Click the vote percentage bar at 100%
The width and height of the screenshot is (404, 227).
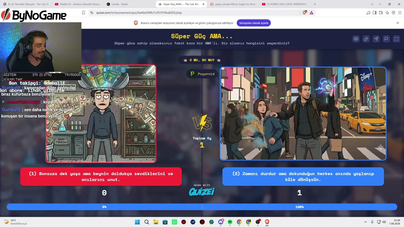click(x=300, y=207)
